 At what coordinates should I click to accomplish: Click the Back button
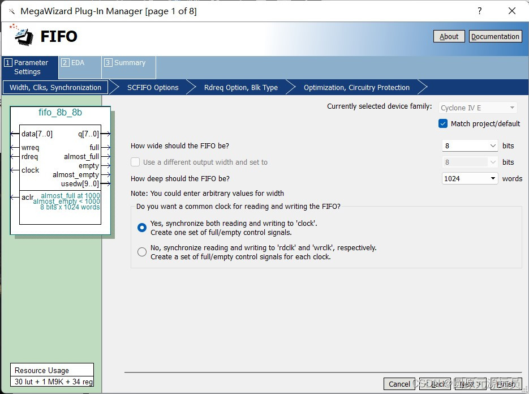tap(435, 384)
